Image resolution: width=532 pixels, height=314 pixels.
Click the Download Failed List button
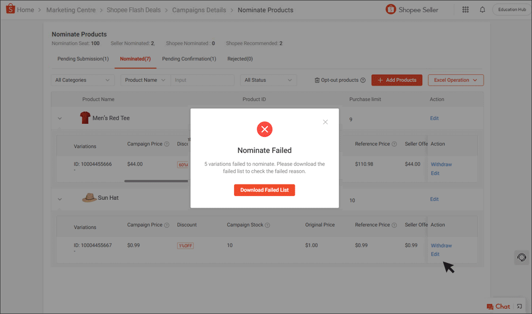click(264, 190)
